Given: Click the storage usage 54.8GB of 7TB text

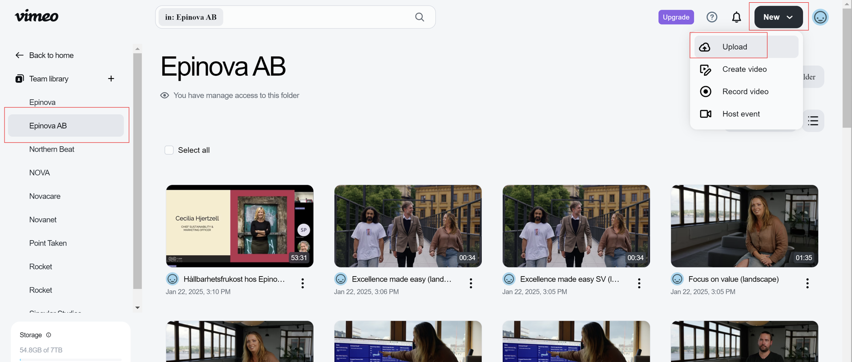Looking at the screenshot, I should [41, 350].
